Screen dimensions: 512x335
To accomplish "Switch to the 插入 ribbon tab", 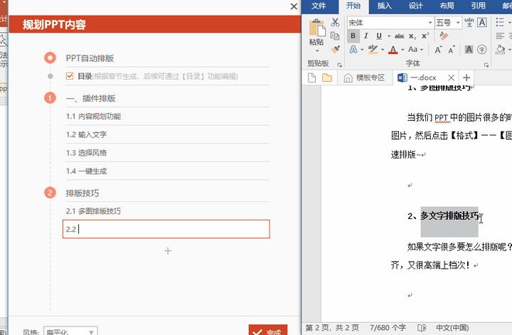I will pos(384,6).
